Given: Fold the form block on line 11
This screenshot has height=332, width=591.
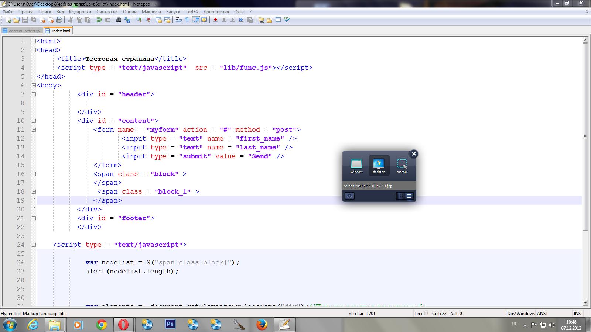Looking at the screenshot, I should click(x=34, y=129).
